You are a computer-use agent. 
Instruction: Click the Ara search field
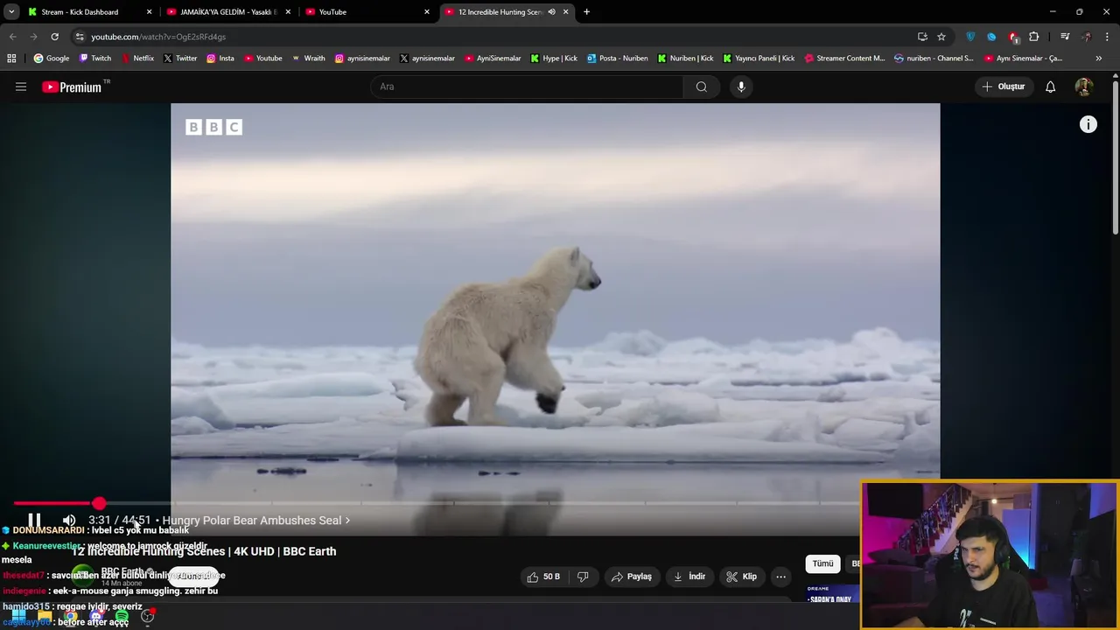coord(528,87)
